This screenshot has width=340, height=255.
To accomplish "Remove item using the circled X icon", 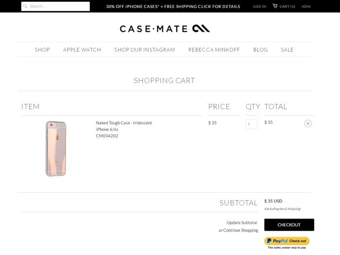I will [308, 123].
